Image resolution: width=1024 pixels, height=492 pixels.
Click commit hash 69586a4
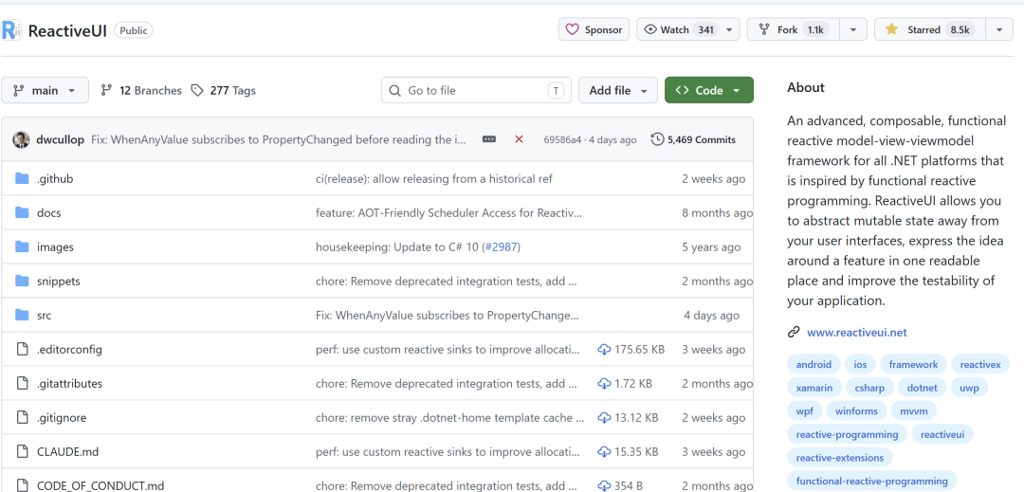click(562, 139)
